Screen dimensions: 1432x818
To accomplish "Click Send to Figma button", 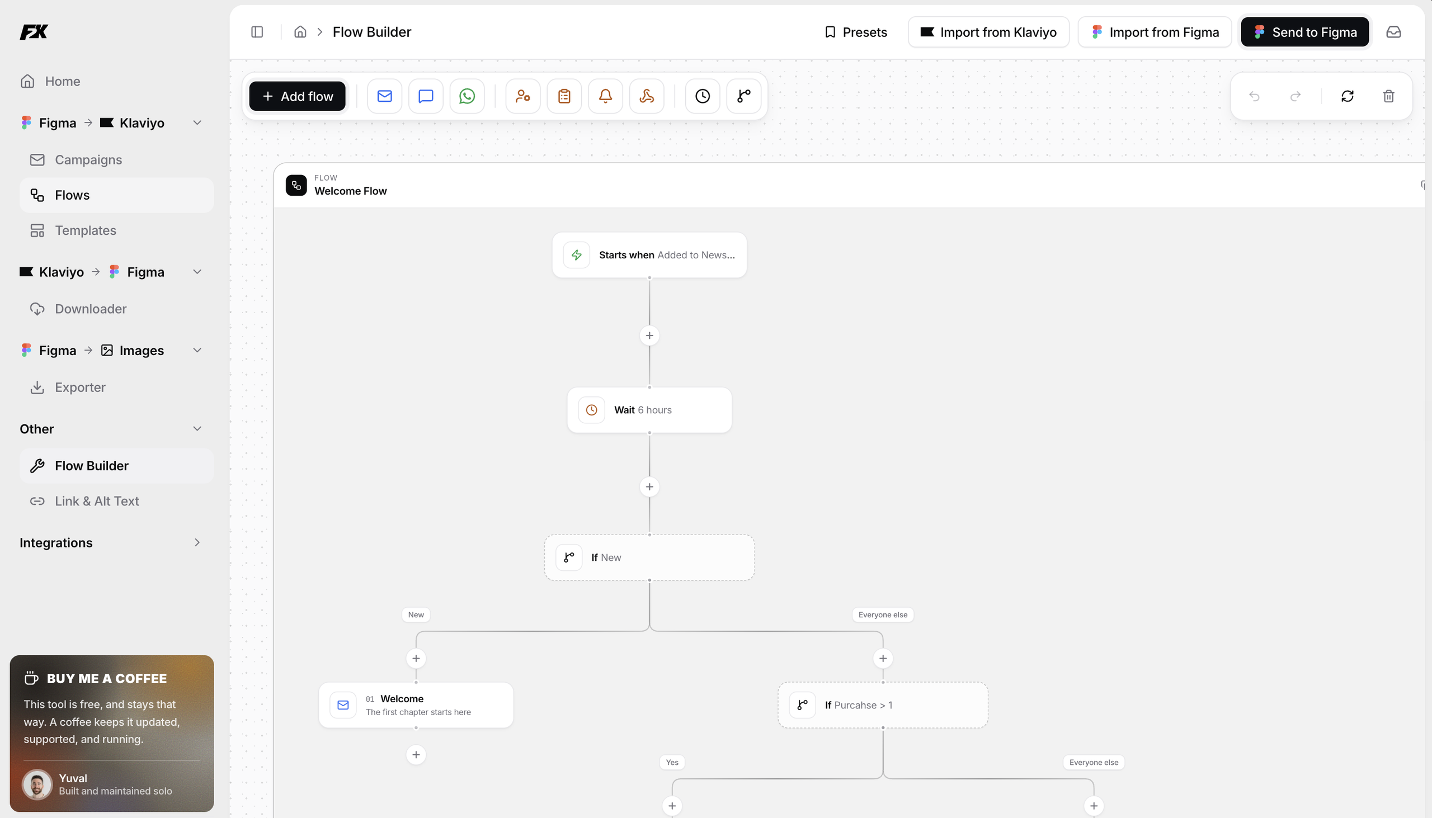I will [x=1304, y=32].
